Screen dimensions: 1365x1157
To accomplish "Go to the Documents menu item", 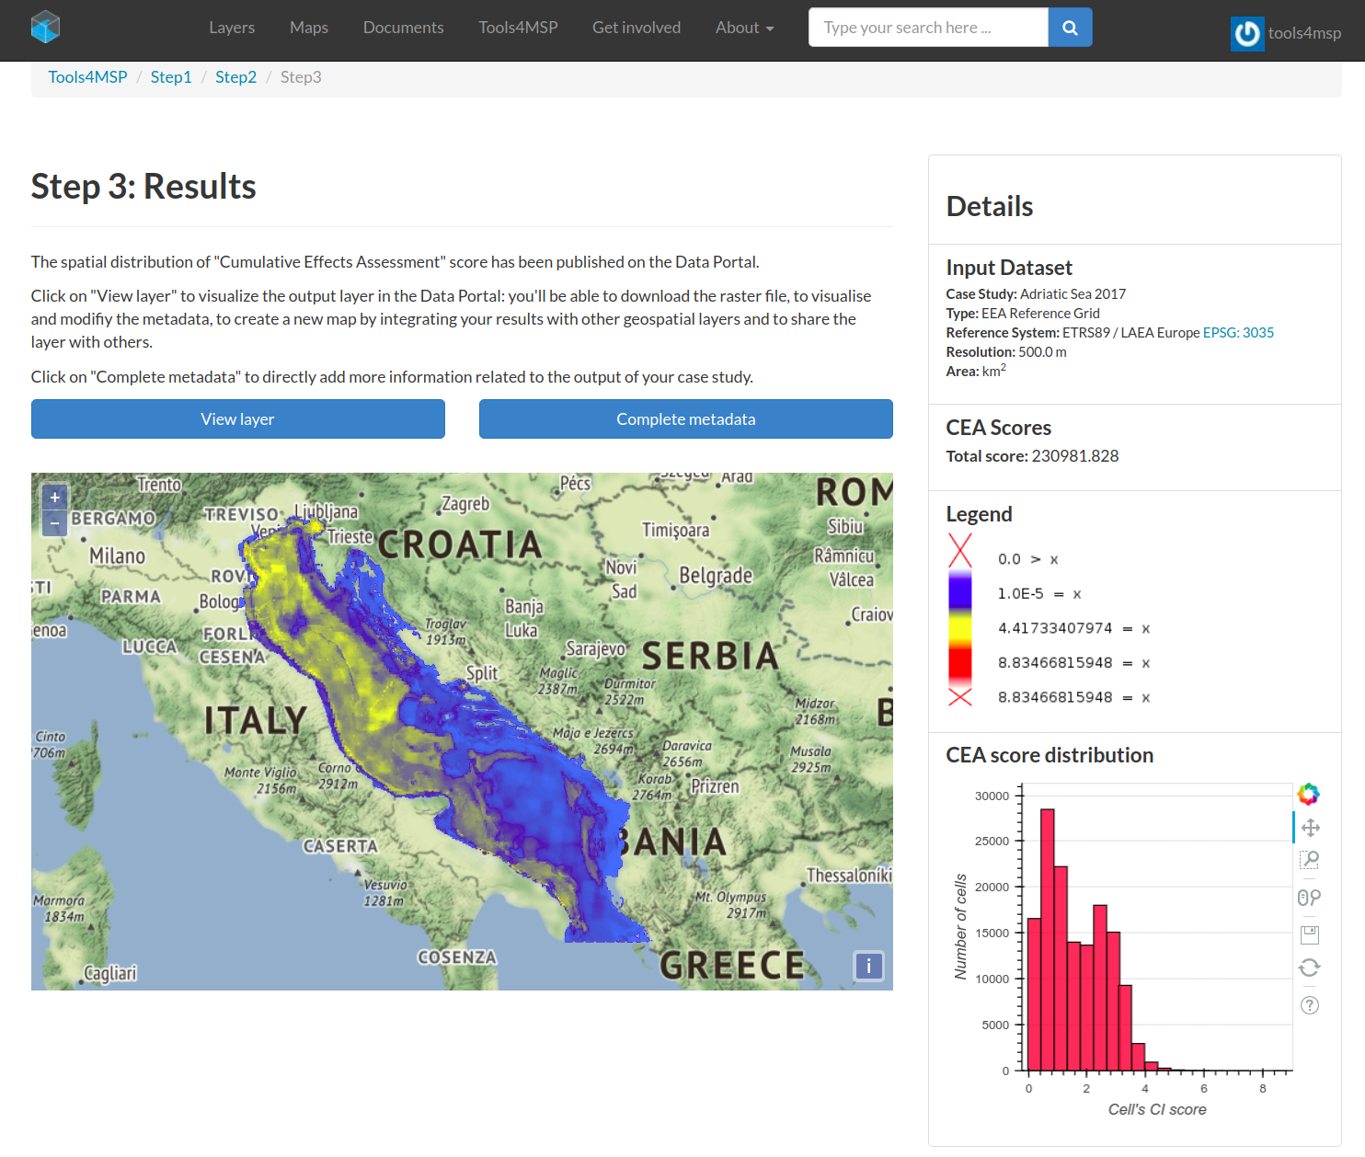I will pos(403,28).
